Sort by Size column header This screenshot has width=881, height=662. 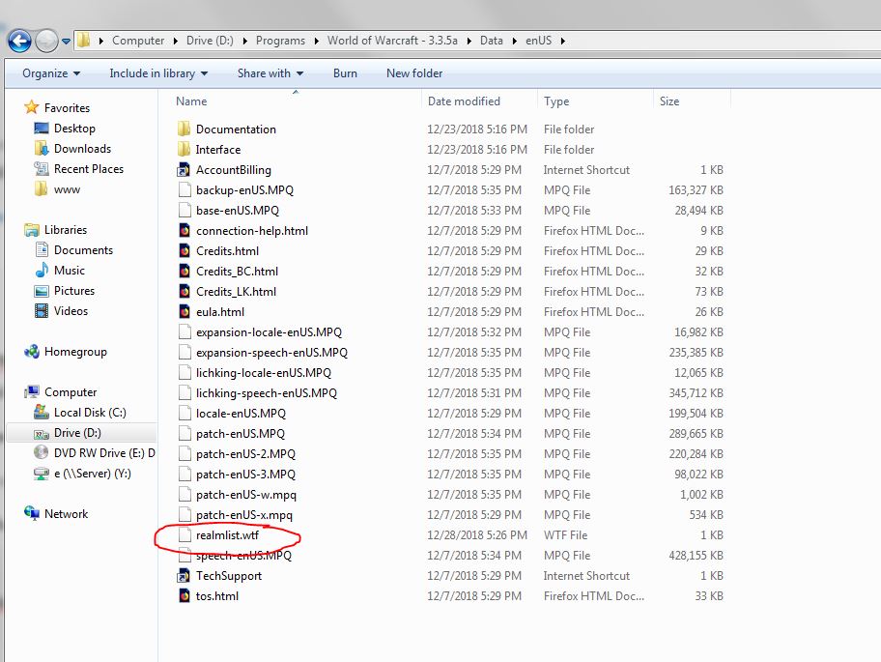669,101
